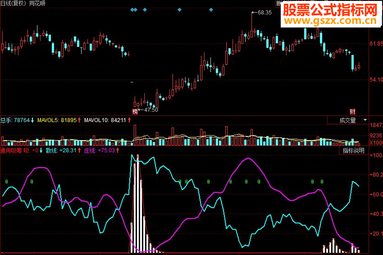The image size is (383, 255).
Task: Click the 47.50 low price label
Action: (x=151, y=109)
